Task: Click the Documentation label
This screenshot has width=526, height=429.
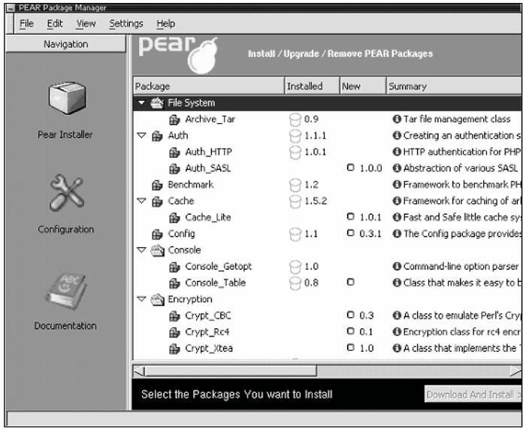Action: coord(65,325)
